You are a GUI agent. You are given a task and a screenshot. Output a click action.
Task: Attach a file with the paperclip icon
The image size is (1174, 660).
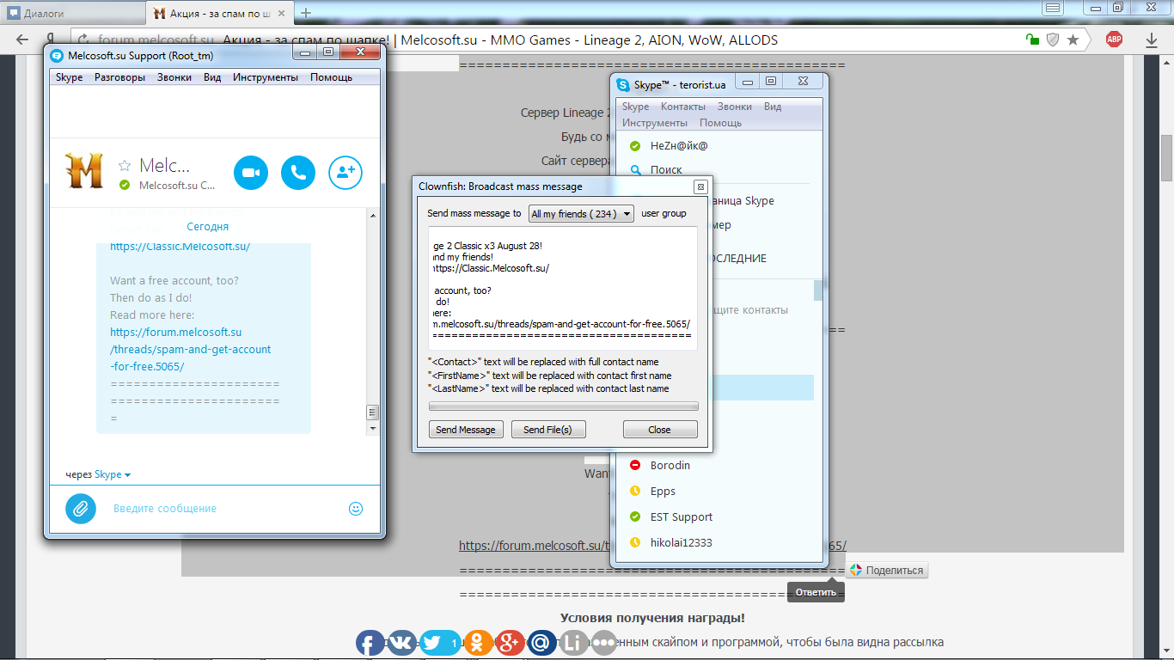(x=81, y=509)
